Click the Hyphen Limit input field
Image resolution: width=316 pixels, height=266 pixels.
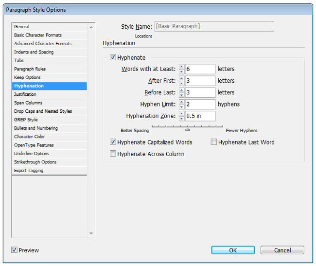pos(200,105)
